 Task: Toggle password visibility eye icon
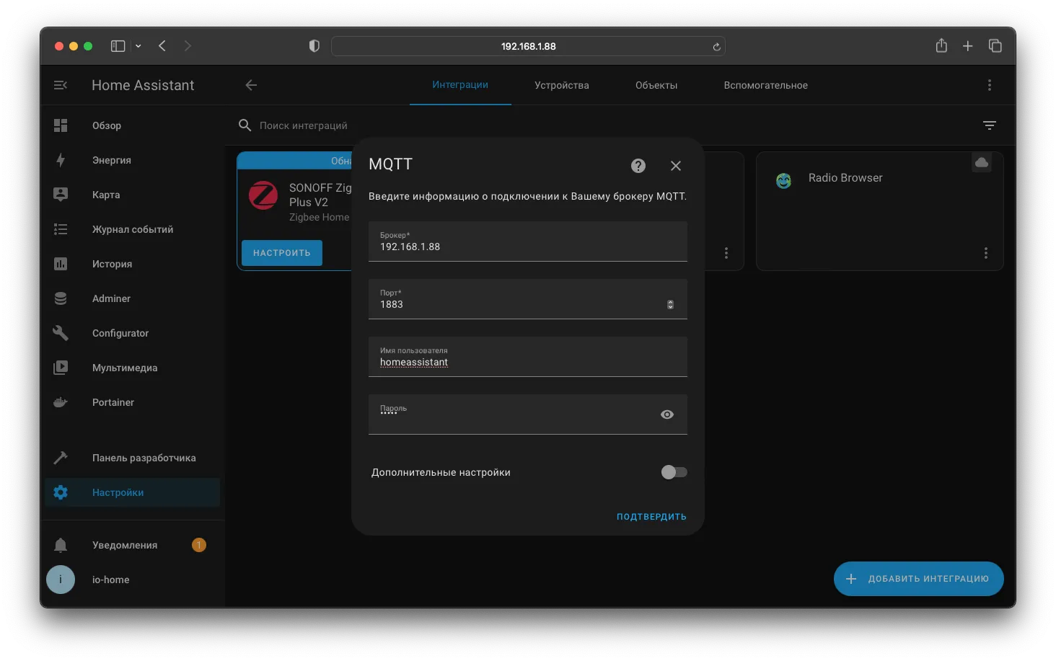(x=667, y=414)
